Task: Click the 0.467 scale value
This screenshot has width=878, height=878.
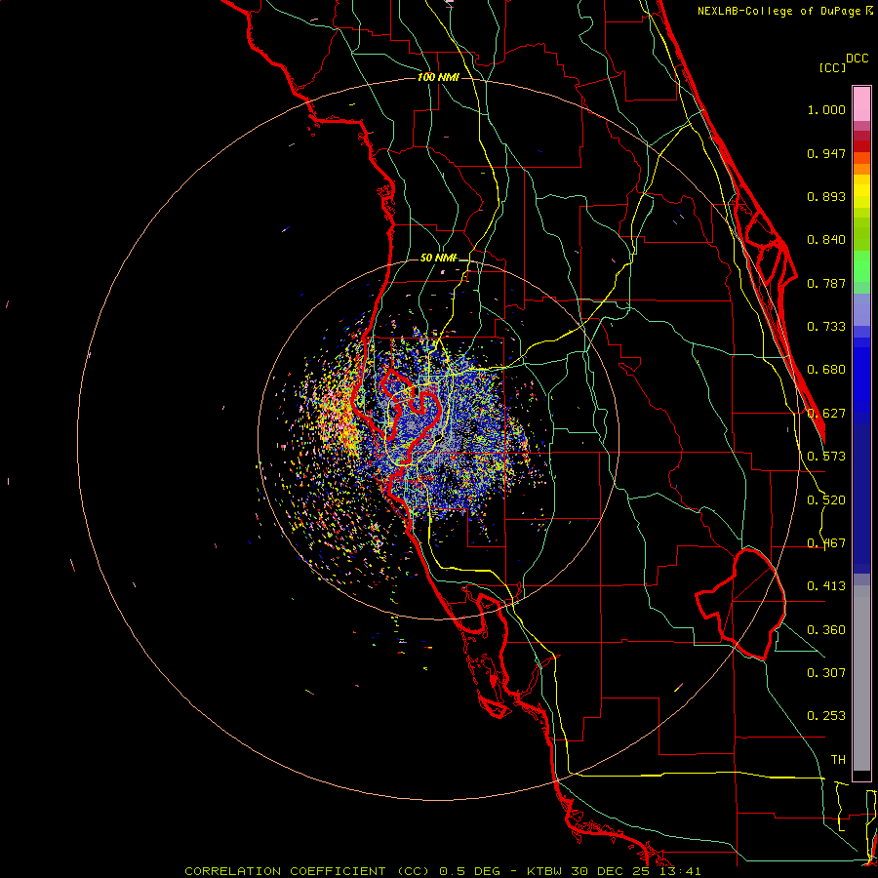Action: pyautogui.click(x=826, y=543)
